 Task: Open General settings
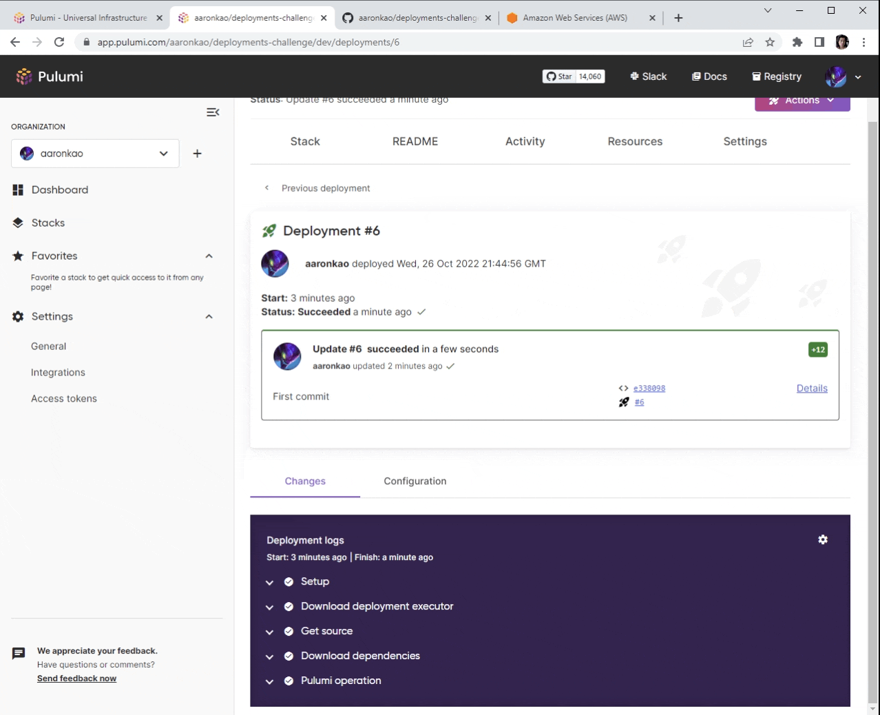click(x=49, y=346)
